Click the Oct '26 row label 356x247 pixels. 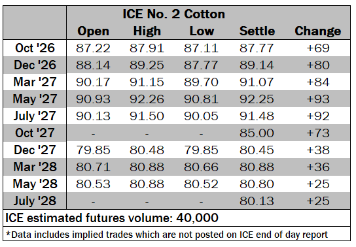click(35, 48)
